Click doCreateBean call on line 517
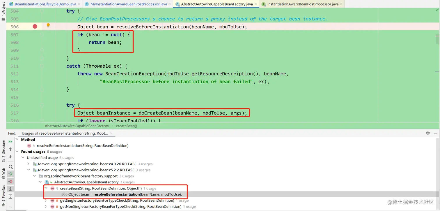 155,113
